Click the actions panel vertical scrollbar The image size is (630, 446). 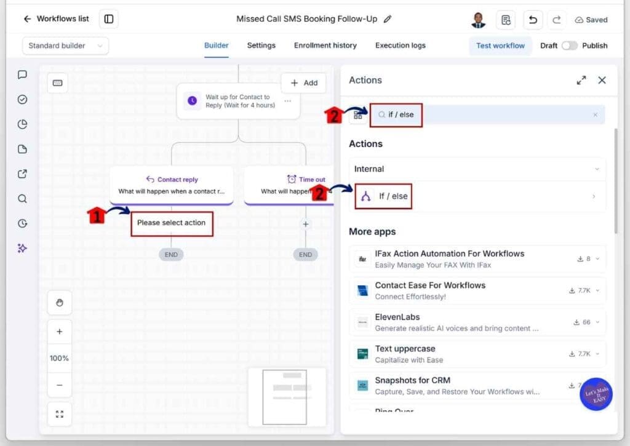(615, 181)
